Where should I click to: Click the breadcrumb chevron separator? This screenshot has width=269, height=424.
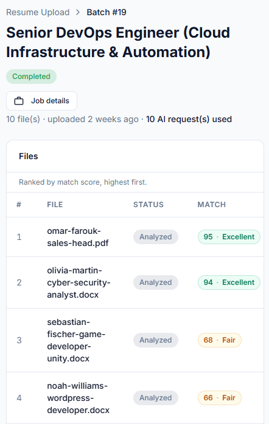point(78,12)
